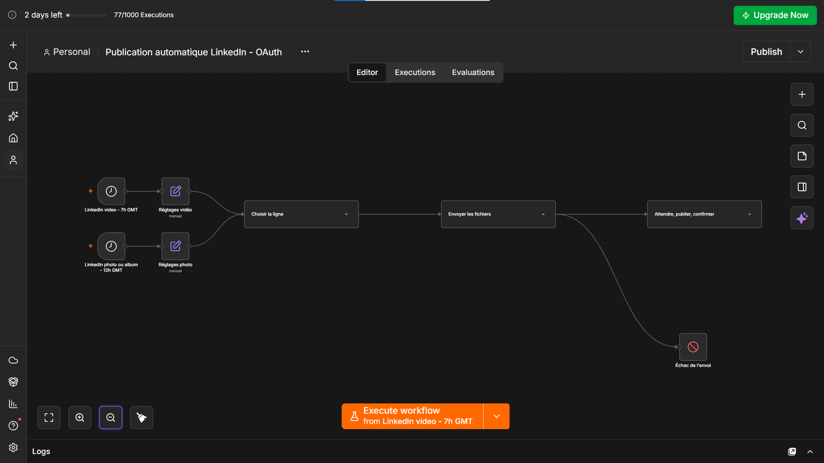The width and height of the screenshot is (824, 463).
Task: Select the Réglages vidéo node
Action: (x=176, y=191)
